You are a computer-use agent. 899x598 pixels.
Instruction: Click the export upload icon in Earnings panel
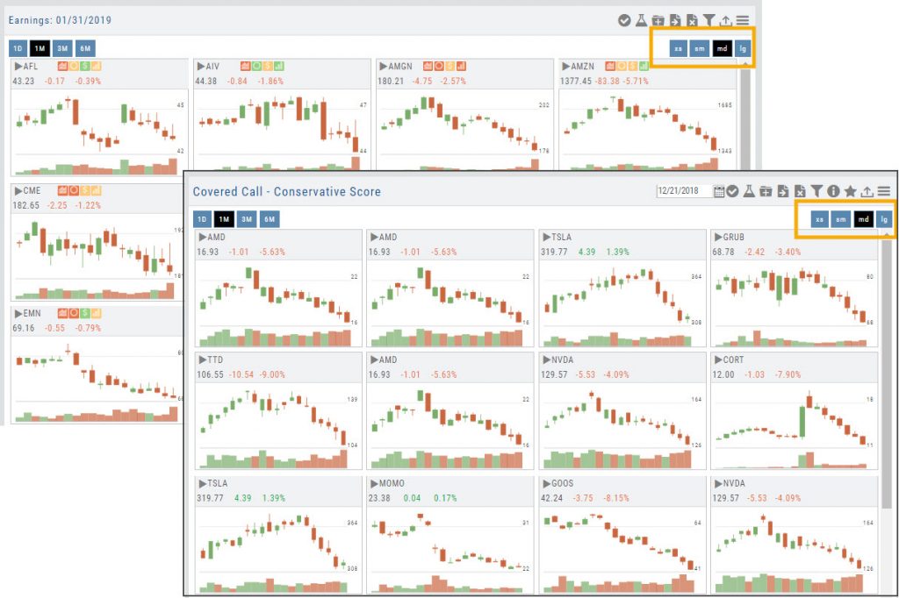point(726,20)
